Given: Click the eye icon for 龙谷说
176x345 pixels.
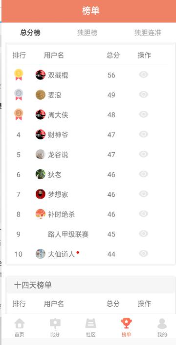Looking at the screenshot, I should pos(144,154).
